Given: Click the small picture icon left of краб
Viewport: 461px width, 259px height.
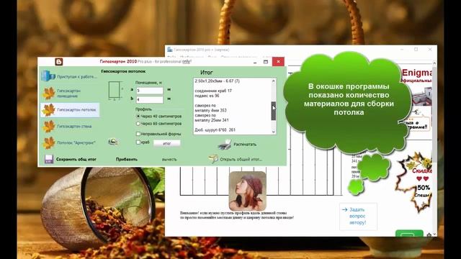Looking at the screenshot, I should (113, 142).
